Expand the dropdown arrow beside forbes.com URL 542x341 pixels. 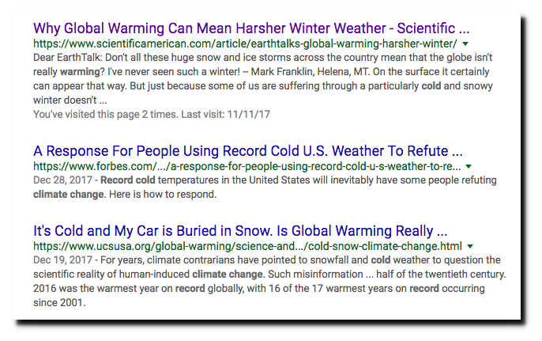tap(469, 166)
